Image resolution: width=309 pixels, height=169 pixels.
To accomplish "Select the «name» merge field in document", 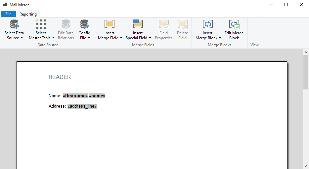I will coord(97,96).
